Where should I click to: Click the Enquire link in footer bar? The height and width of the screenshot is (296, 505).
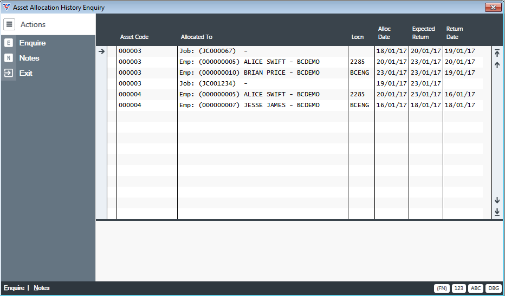tap(14, 288)
